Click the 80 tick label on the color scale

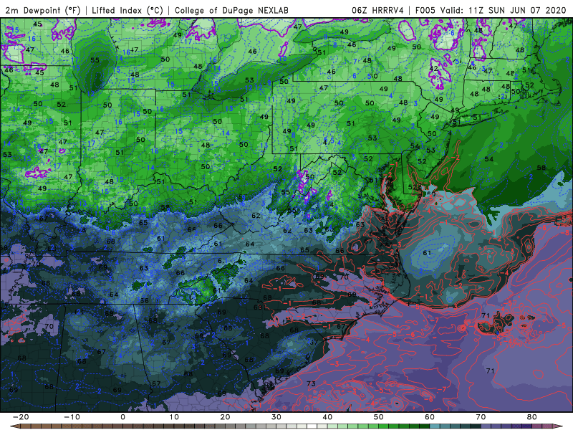[x=532, y=417]
